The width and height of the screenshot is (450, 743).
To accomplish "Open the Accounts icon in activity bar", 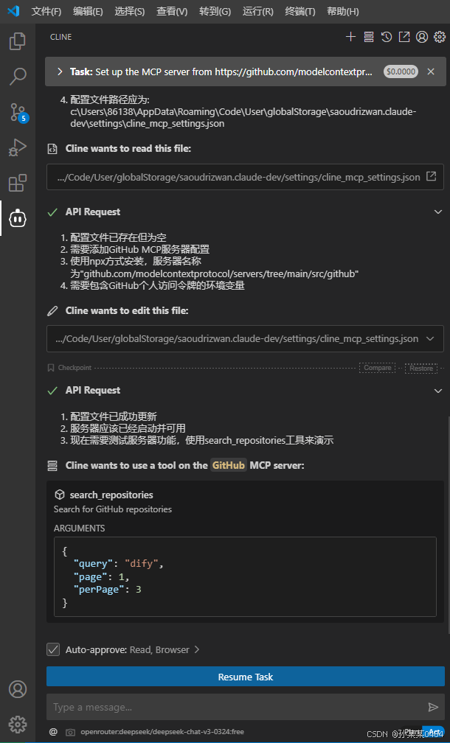I will click(x=18, y=689).
